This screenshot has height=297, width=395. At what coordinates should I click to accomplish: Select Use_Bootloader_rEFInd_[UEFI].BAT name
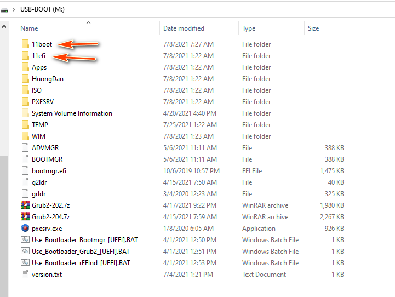pos(81,263)
